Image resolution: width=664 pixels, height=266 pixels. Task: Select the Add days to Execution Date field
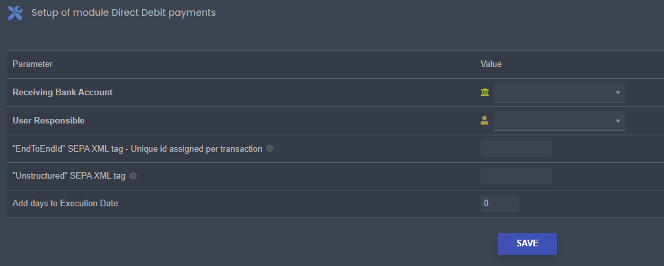(500, 204)
